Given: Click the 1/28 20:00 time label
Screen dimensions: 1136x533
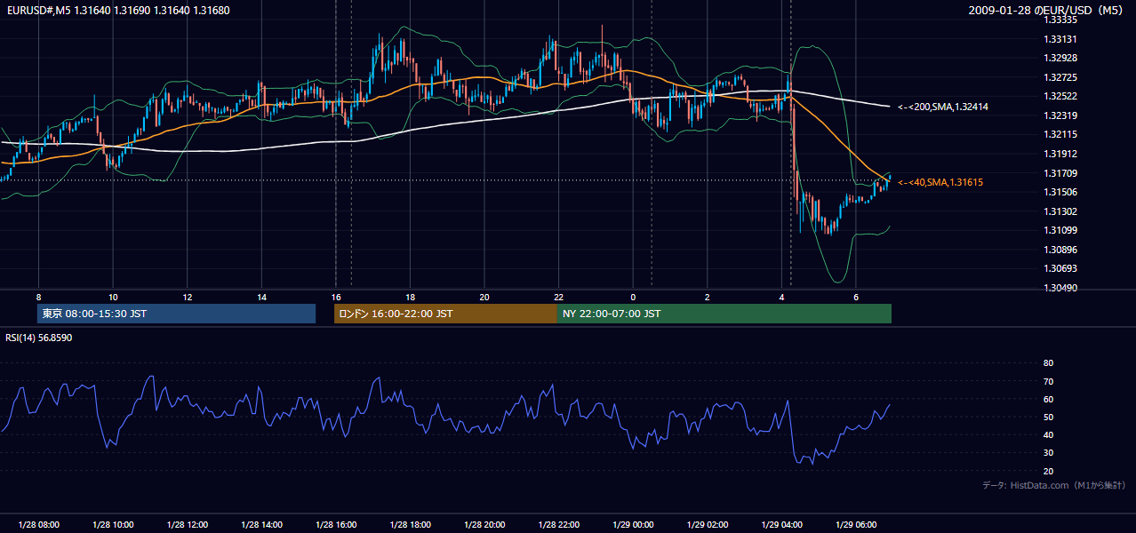Looking at the screenshot, I should pos(484,525).
